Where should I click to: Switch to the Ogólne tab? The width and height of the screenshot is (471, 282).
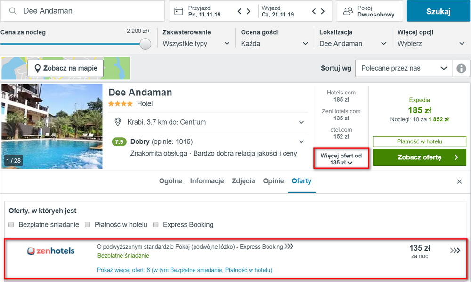[x=171, y=181]
